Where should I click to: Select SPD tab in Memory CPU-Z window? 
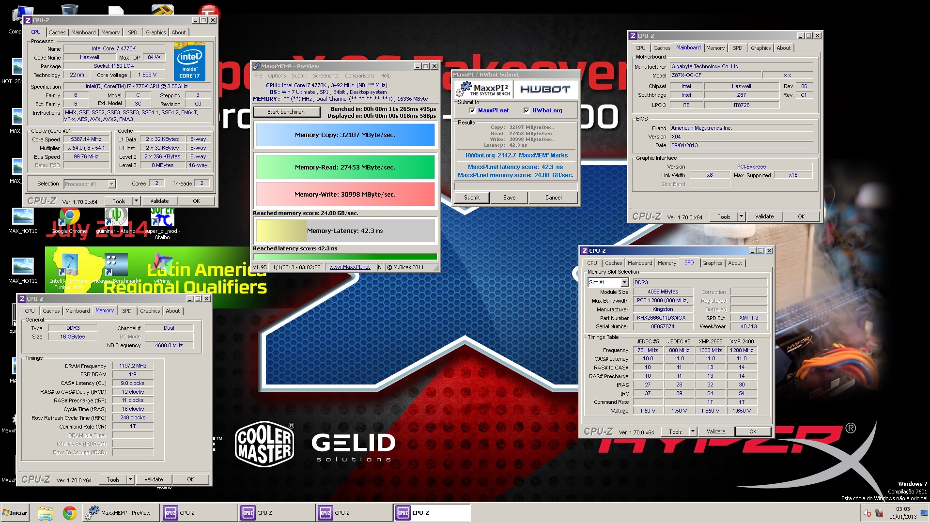pyautogui.click(x=127, y=311)
